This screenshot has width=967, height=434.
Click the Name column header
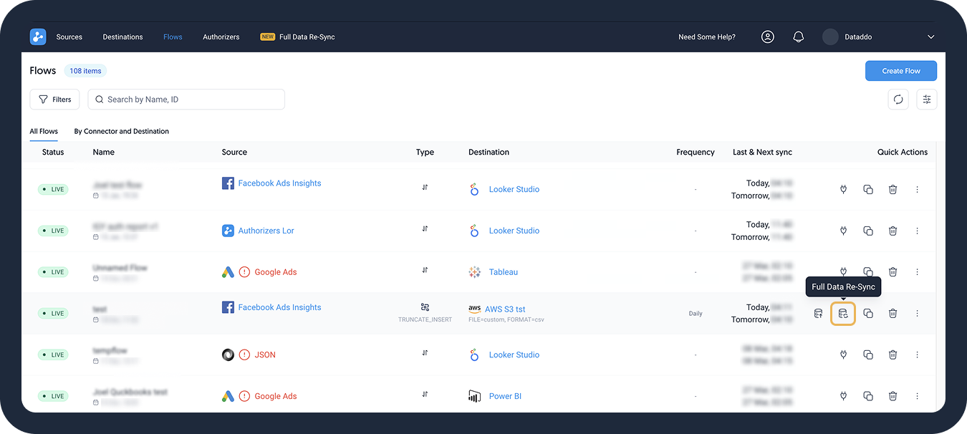pos(104,152)
